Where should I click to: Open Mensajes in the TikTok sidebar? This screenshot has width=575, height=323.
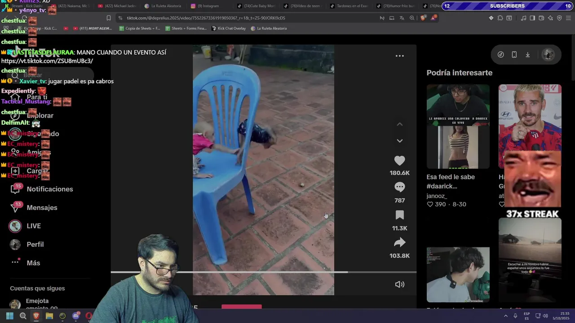[34, 207]
